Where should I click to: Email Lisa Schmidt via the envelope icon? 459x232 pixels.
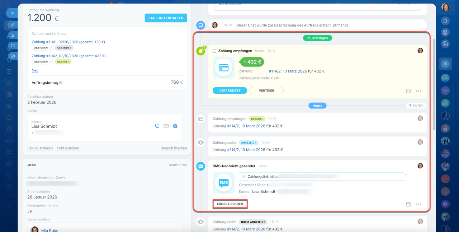point(166,126)
